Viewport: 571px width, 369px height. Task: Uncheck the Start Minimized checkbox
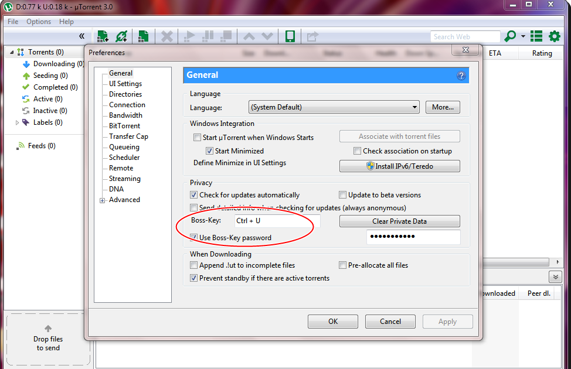209,151
